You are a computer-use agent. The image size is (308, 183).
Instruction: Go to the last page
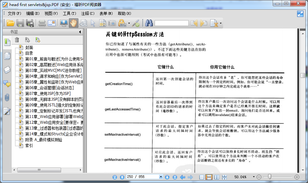(x=175, y=177)
